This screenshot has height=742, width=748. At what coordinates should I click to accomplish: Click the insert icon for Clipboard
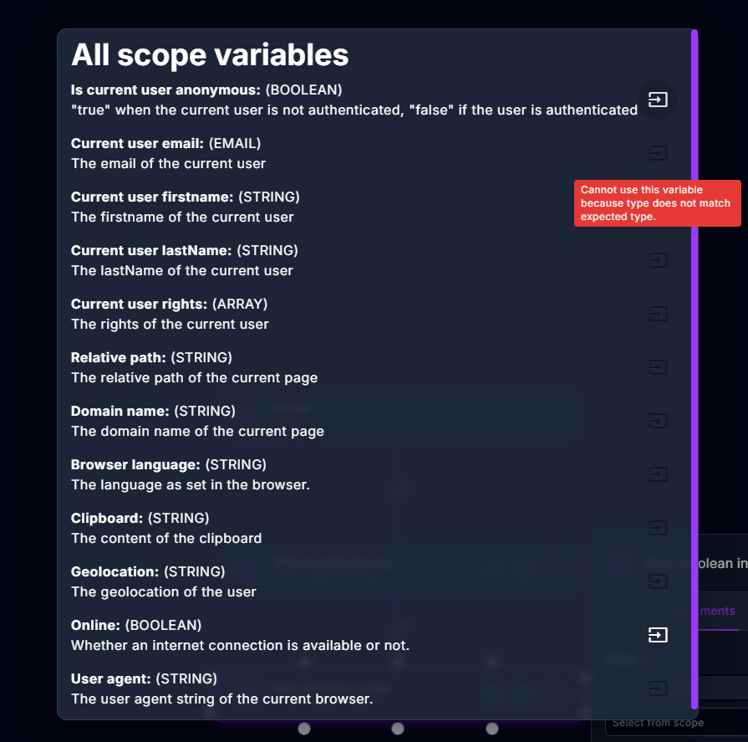click(x=658, y=528)
